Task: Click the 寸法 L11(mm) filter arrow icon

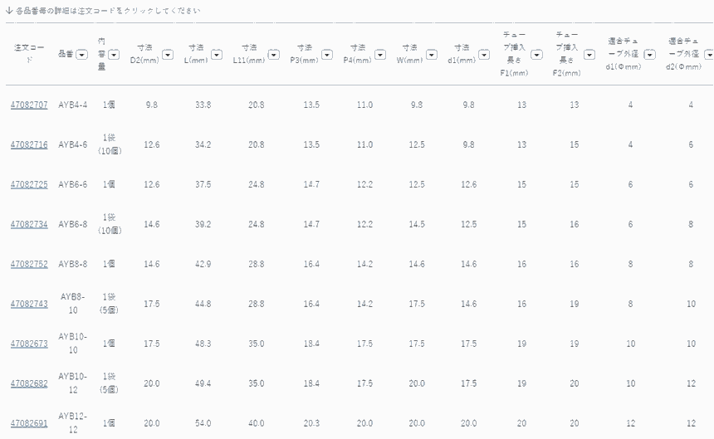Action: (273, 55)
